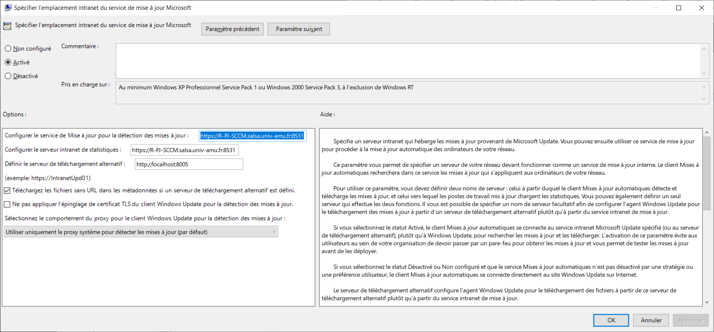Open the proxy behavior dropdown
Viewport: 714px width, 332px height.
point(141,232)
